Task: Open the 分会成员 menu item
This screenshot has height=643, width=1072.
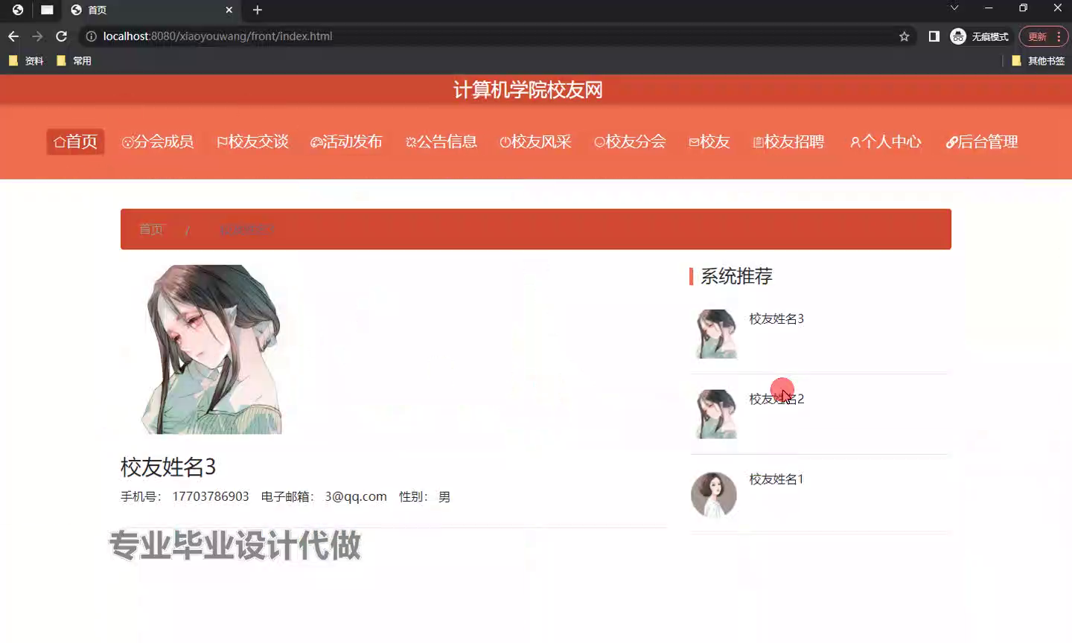Action: pyautogui.click(x=158, y=141)
